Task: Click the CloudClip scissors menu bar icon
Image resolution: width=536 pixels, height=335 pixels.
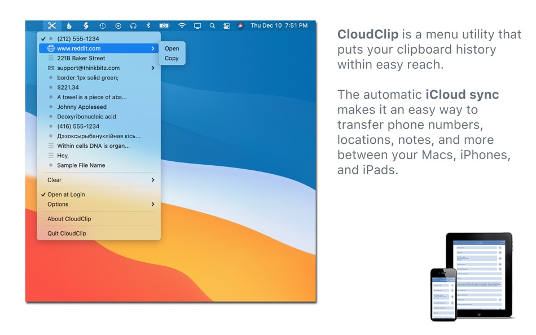Action: (52, 25)
